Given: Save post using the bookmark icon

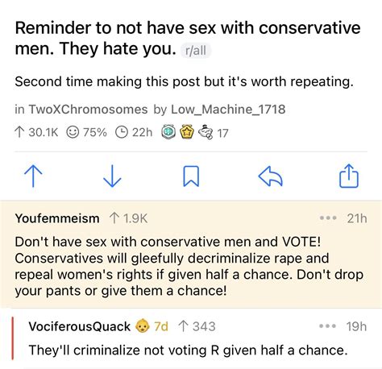Looking at the screenshot, I should tap(191, 176).
